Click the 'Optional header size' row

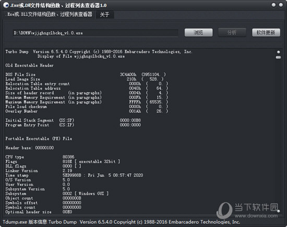pos(39,212)
